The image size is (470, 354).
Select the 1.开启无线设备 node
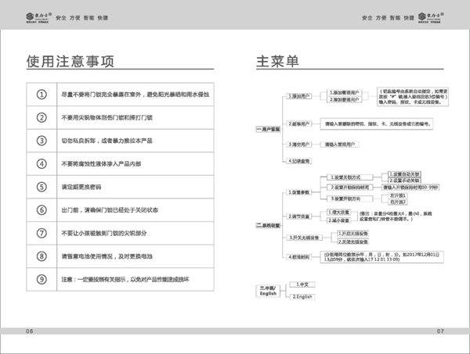coord(352,234)
